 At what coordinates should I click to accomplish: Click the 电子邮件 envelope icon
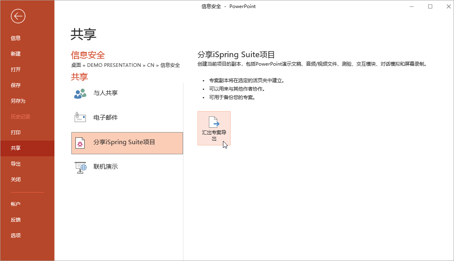click(80, 117)
